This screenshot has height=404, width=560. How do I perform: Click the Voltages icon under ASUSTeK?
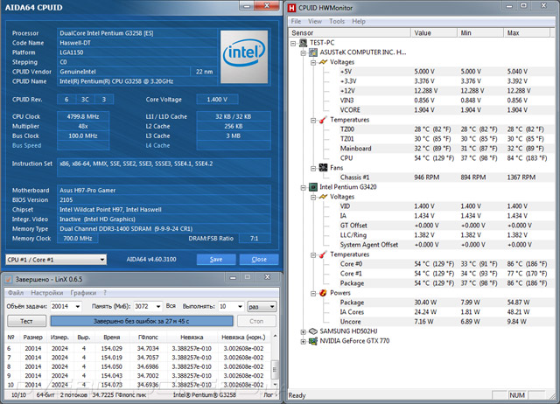(323, 62)
